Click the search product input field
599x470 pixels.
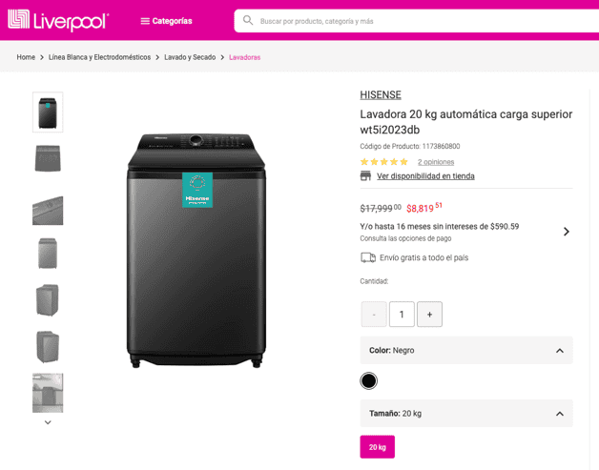pyautogui.click(x=401, y=21)
